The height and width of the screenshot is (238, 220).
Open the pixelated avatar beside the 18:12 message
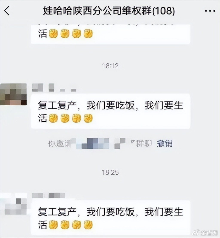pos(13,94)
